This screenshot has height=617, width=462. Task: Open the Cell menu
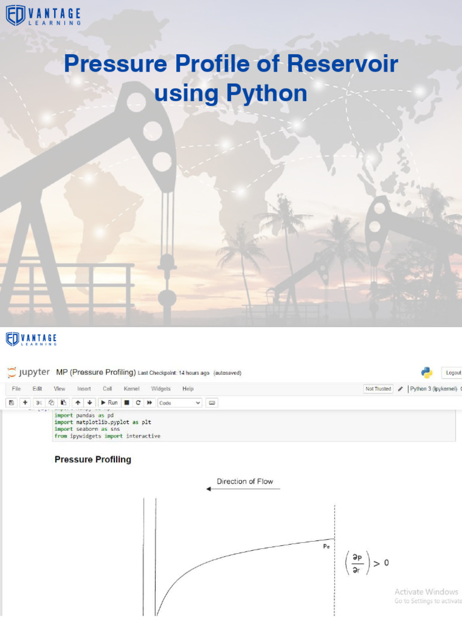pos(107,389)
